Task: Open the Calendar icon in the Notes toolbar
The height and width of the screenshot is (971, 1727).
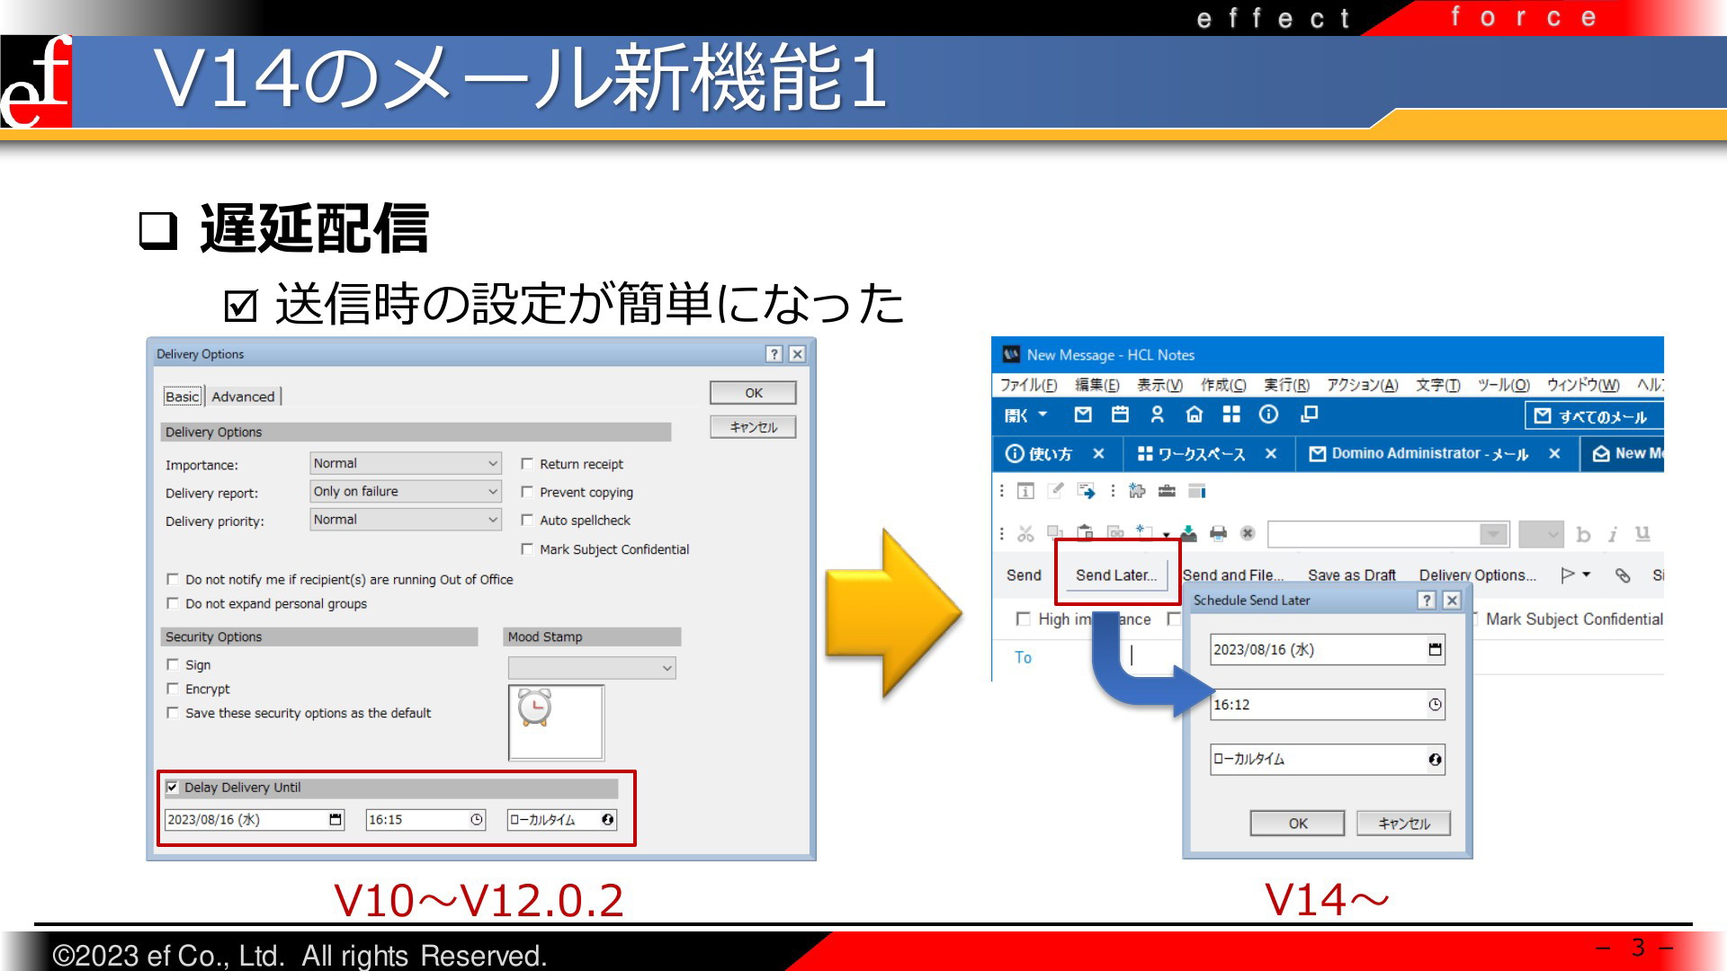Action: 1120,414
